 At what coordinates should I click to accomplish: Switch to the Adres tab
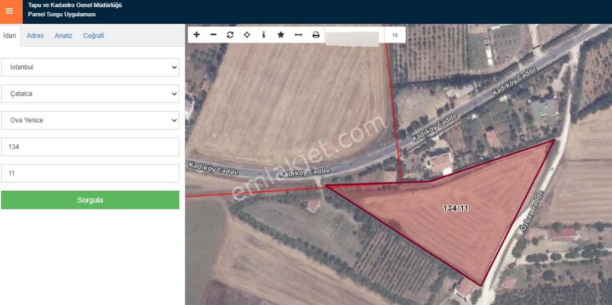click(35, 36)
